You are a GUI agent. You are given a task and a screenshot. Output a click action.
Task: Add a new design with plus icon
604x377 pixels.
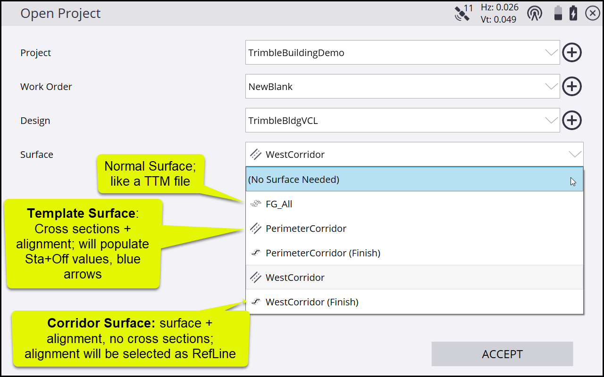click(572, 121)
